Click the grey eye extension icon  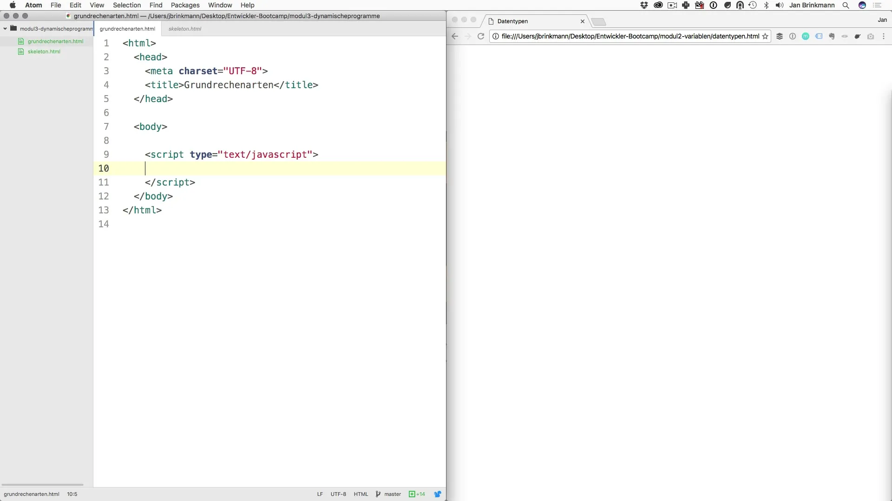(x=845, y=36)
